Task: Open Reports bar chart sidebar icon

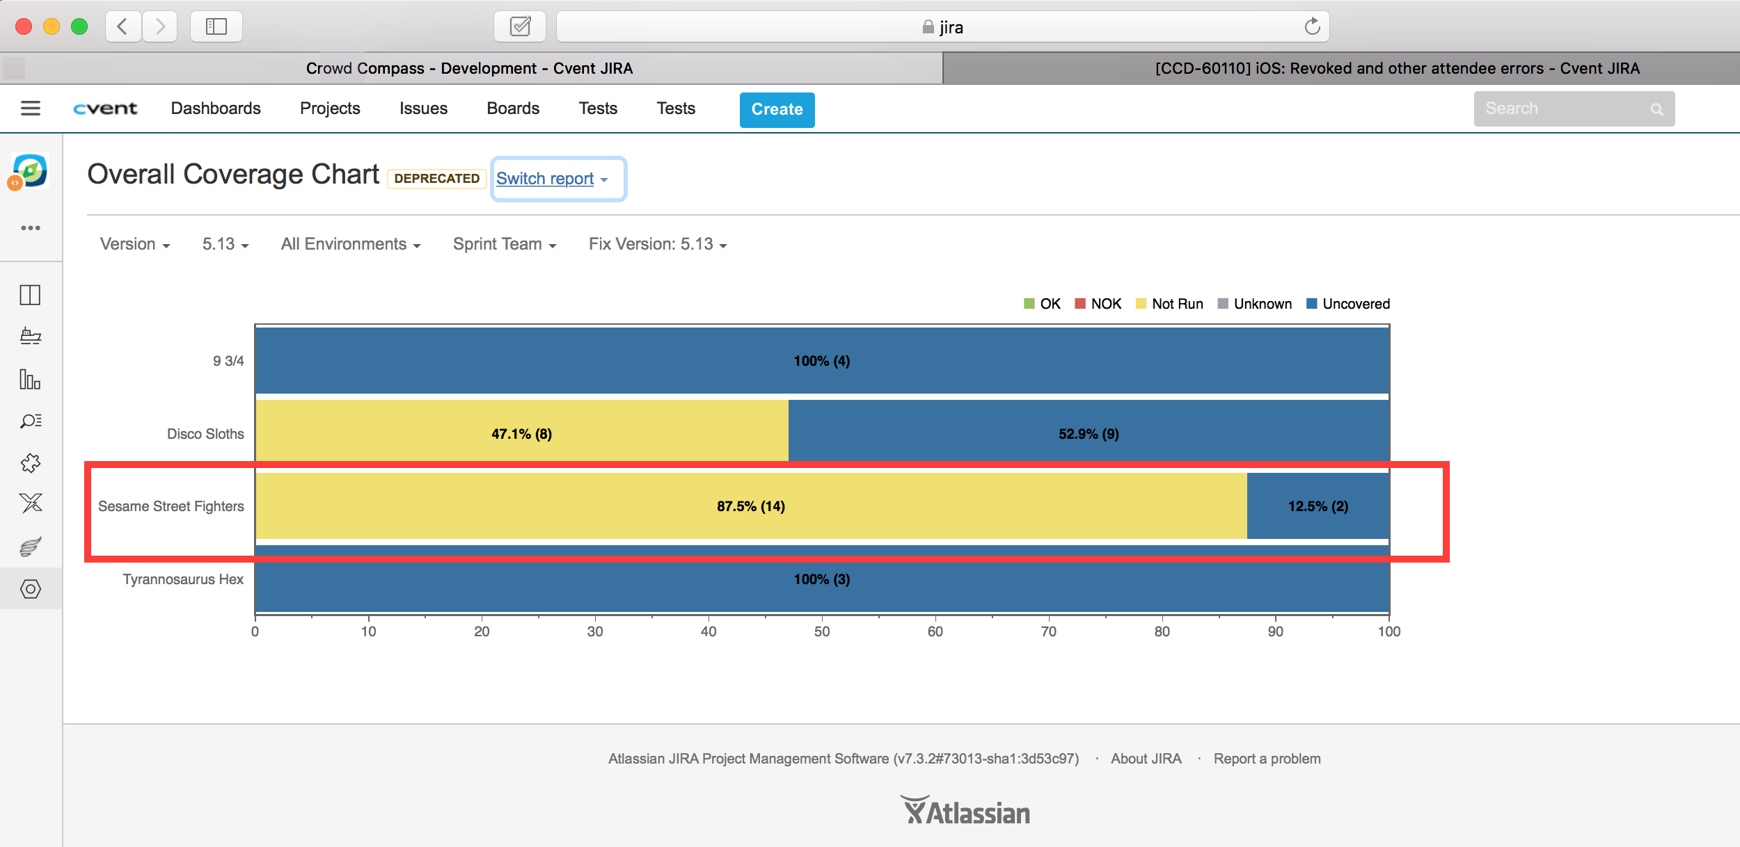Action: pos(31,379)
